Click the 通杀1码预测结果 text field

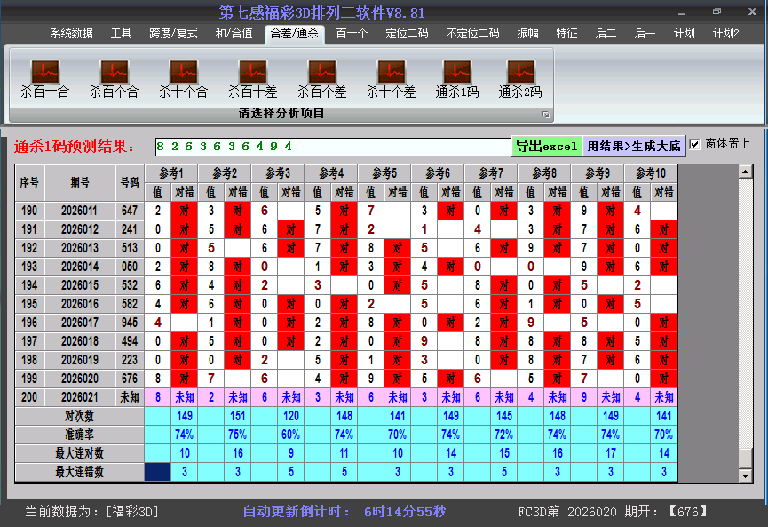coord(331,146)
